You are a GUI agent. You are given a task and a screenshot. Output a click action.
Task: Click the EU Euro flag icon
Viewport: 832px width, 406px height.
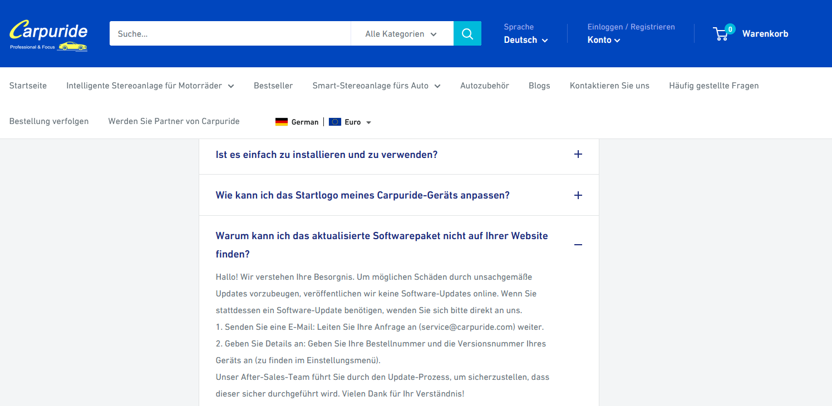pyautogui.click(x=335, y=122)
